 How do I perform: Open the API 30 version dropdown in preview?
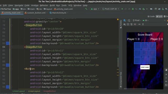(x=146, y=20)
